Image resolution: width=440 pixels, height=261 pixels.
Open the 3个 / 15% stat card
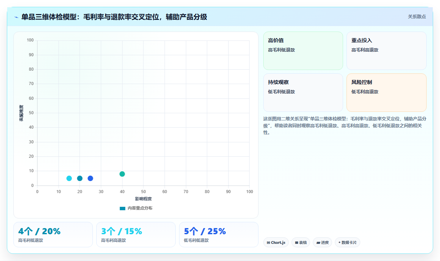(x=136, y=235)
